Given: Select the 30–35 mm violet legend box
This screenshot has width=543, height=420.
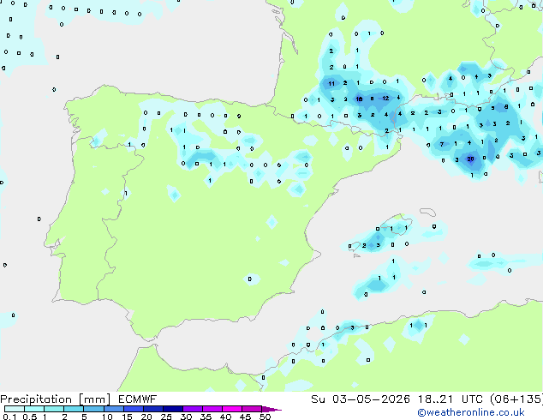Looking at the screenshot, I should [193, 409].
